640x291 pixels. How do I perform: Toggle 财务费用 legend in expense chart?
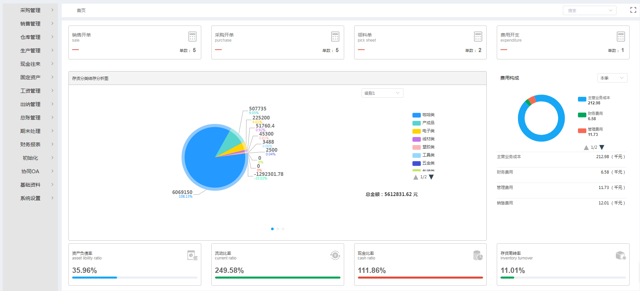[590, 116]
